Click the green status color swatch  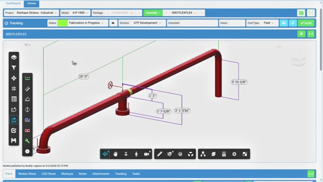[62, 23]
